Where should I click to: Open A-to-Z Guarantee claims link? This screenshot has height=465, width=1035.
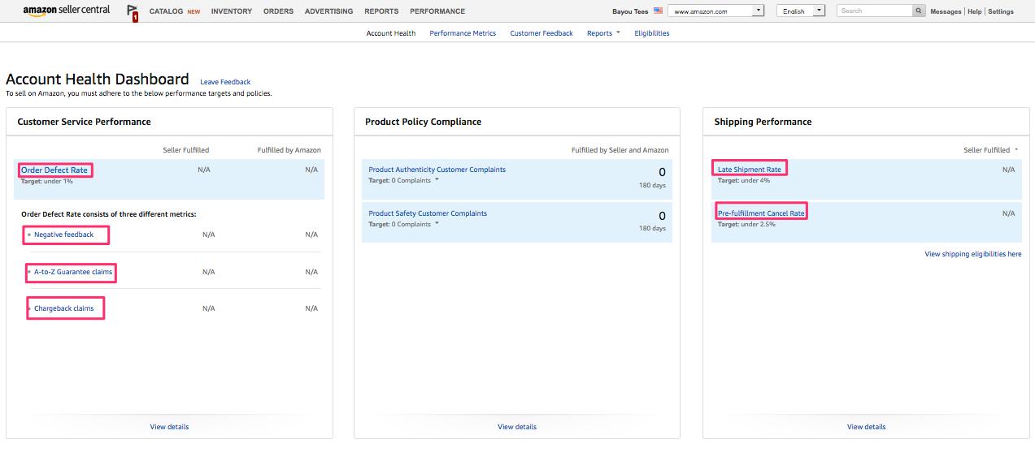[73, 272]
